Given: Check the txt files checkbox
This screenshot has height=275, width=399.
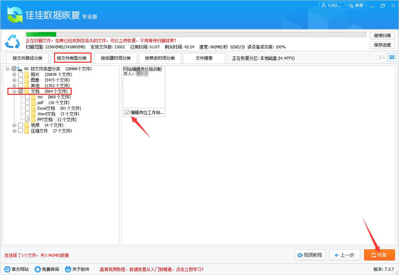Looking at the screenshot, I should pos(27,97).
